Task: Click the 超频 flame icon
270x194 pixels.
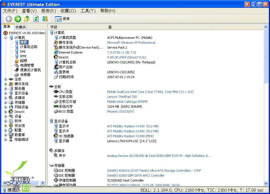Action: (16, 61)
